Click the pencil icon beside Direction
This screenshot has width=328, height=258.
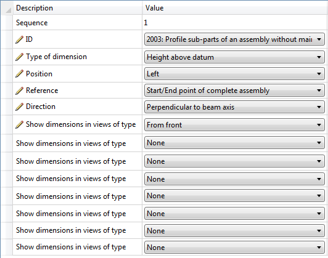click(19, 107)
